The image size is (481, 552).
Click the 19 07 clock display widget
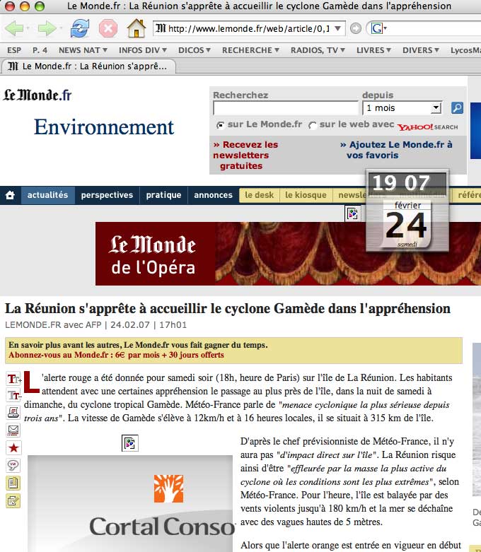click(x=407, y=183)
